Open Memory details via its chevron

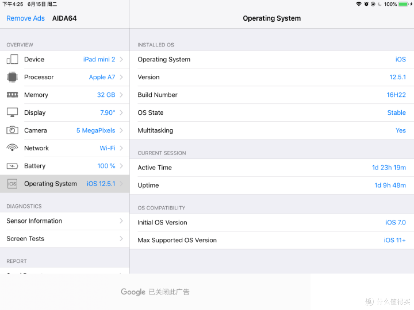[121, 95]
